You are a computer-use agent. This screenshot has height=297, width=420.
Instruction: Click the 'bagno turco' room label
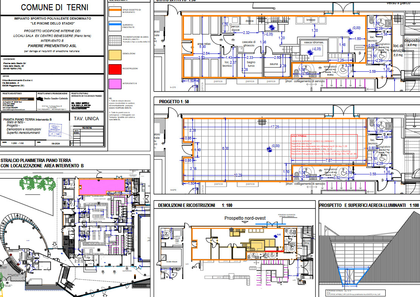(x=251, y=64)
